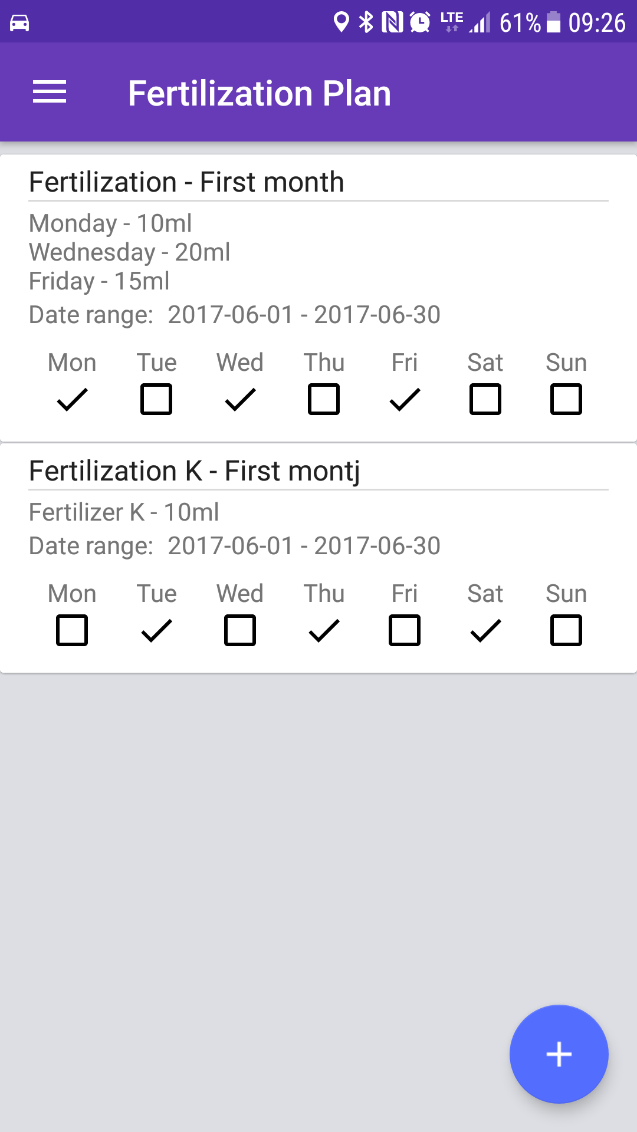Tap the car mode icon in status bar
637x1132 pixels.
pyautogui.click(x=19, y=22)
